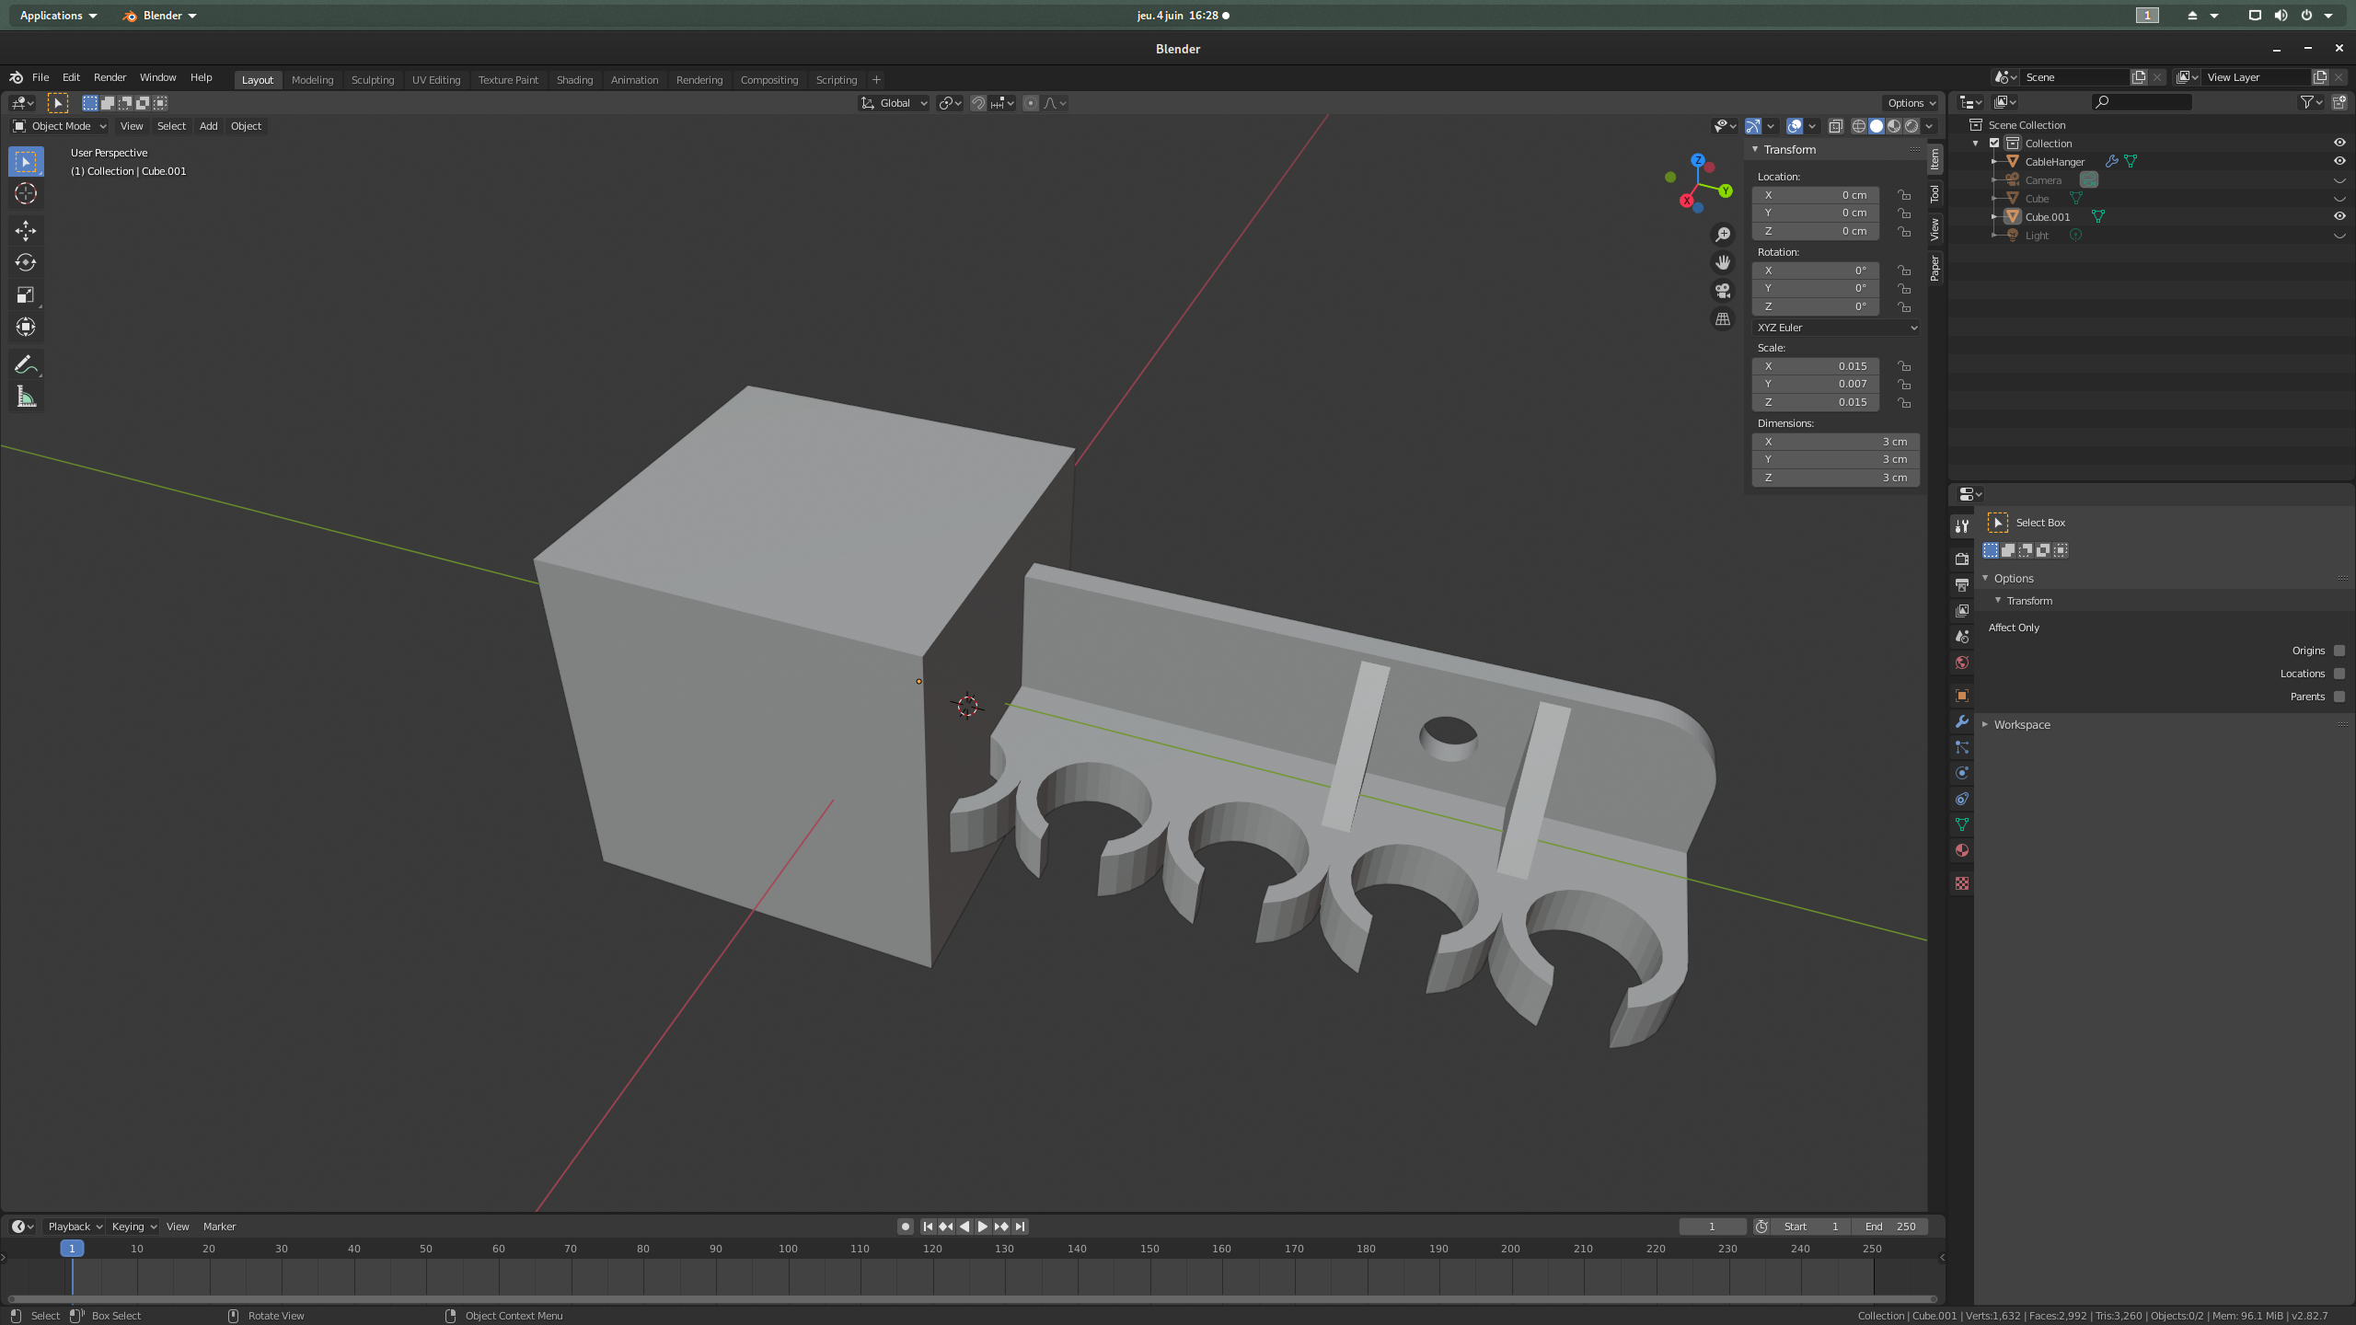This screenshot has width=2356, height=1325.
Task: Switch to the Sculpting workspace tab
Action: [372, 80]
